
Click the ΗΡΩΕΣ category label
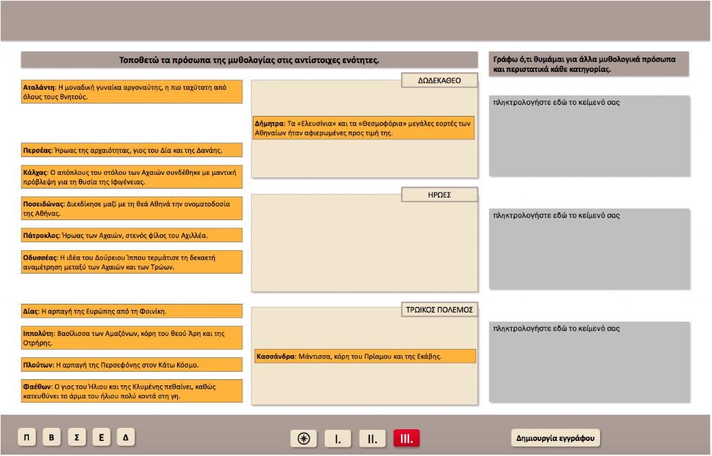pos(439,195)
